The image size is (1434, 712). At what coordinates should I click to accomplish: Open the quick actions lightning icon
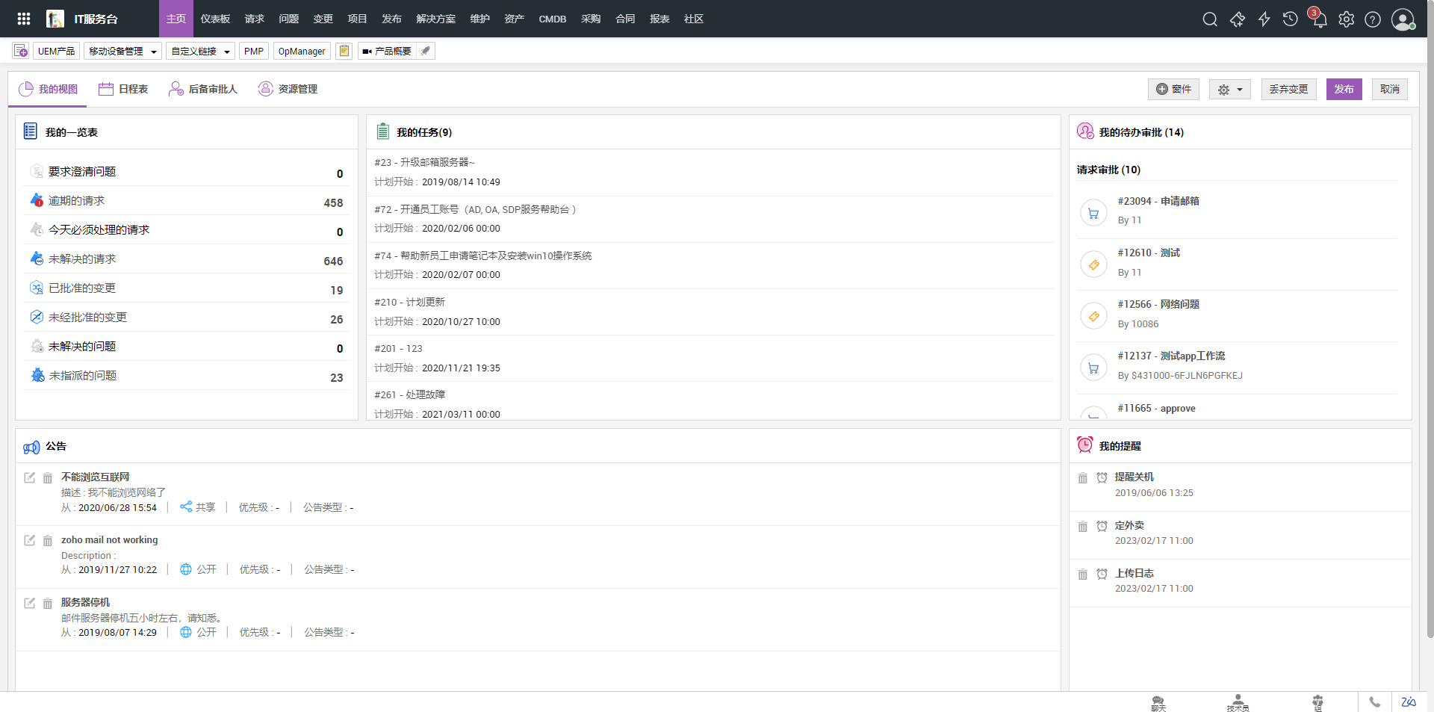(1264, 19)
